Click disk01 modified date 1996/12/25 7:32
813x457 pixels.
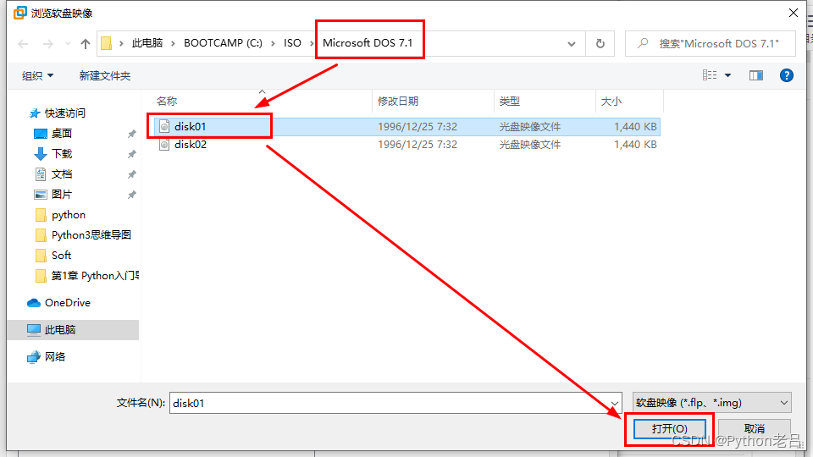(x=418, y=126)
